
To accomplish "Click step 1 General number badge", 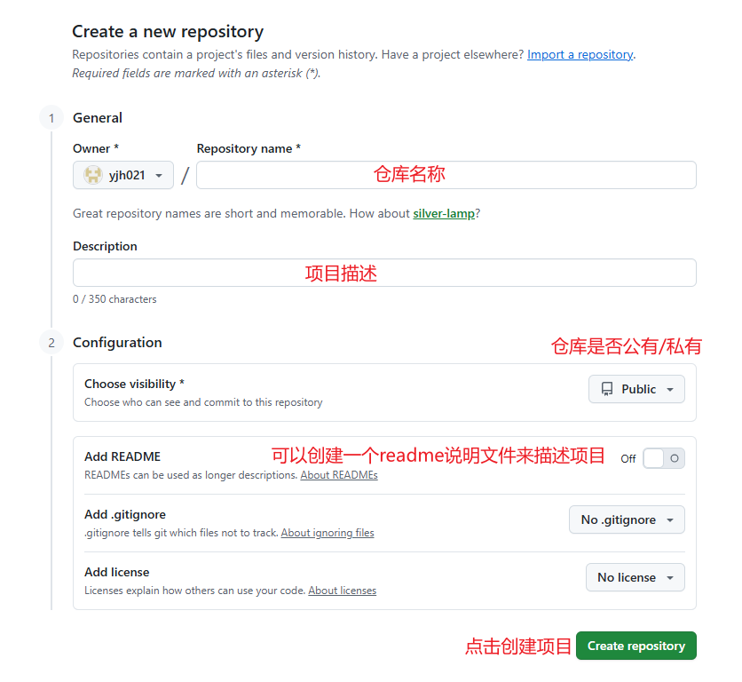I will click(51, 118).
